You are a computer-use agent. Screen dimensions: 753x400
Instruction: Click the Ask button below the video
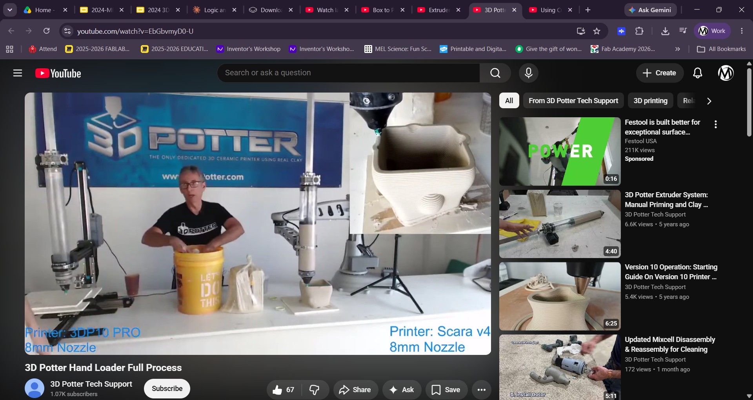(402, 389)
